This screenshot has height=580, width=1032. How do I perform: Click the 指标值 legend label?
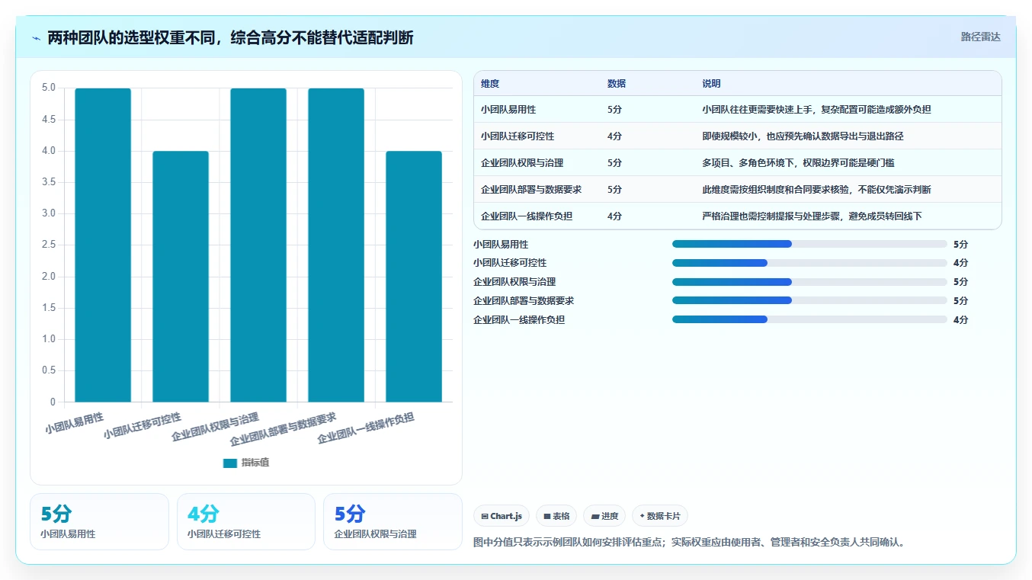coord(255,463)
